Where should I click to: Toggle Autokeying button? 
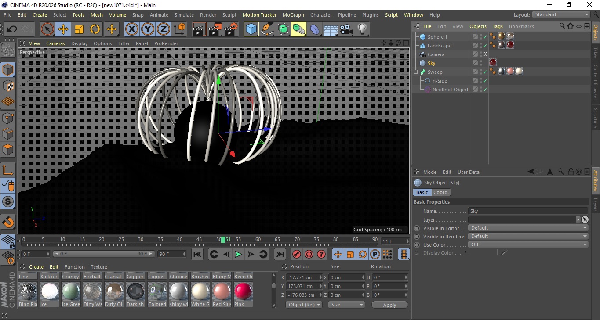click(x=309, y=254)
